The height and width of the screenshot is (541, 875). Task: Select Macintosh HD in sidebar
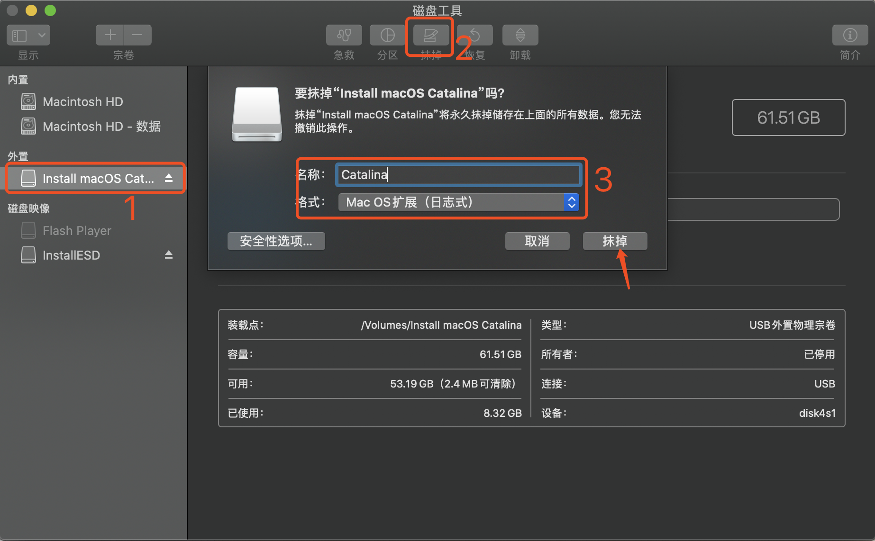(x=83, y=101)
